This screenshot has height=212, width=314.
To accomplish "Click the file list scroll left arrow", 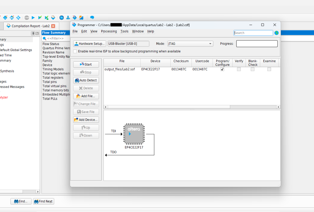I will pos(106,107).
